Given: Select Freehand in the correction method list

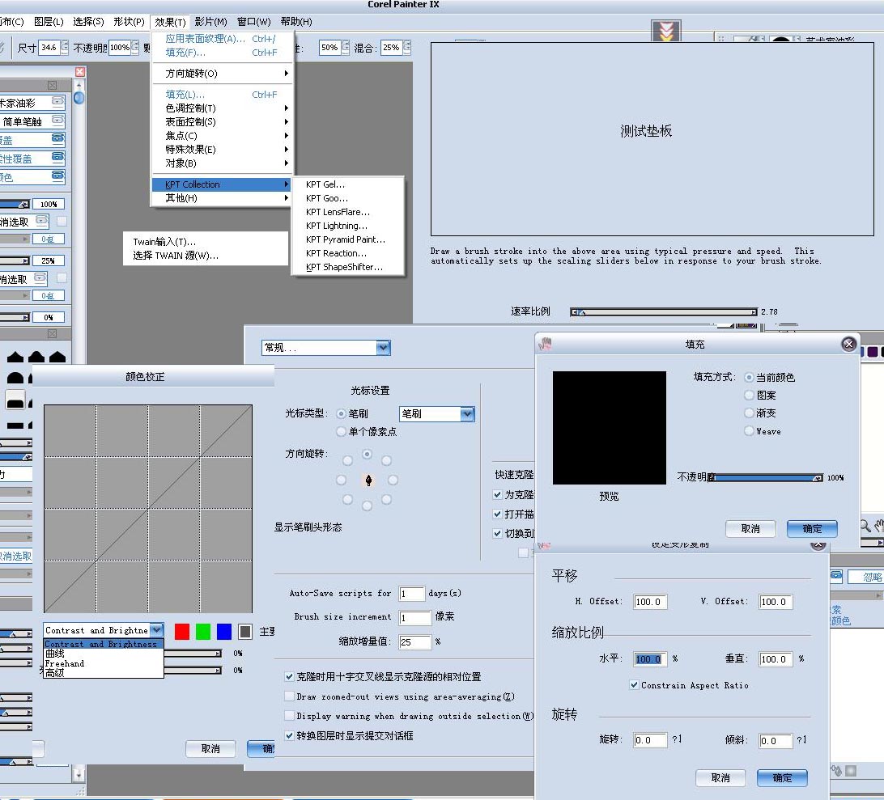Looking at the screenshot, I should coord(103,663).
